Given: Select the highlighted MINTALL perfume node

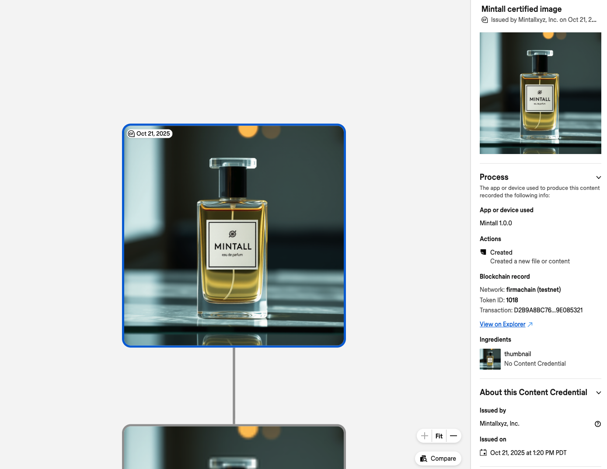Looking at the screenshot, I should [234, 235].
